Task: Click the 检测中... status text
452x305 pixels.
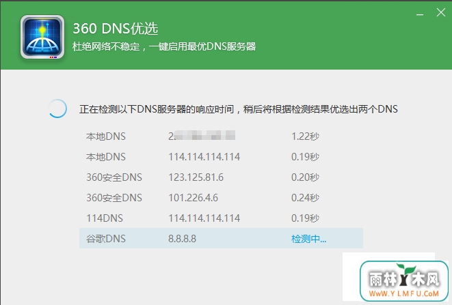Action: pos(308,239)
